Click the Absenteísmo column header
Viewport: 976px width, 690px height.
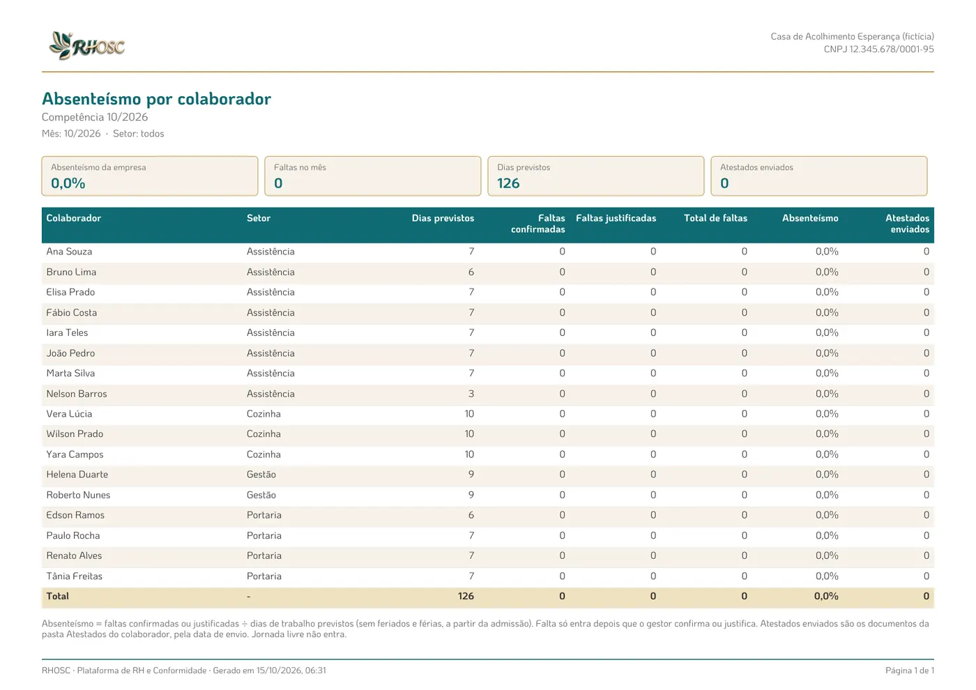810,218
